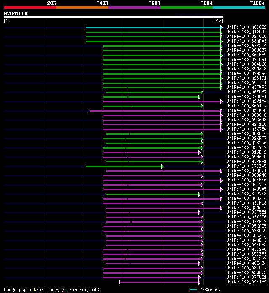The width and height of the screenshot is (269, 293).
Task: Click UniRef100_A3TWP3 label
Action: [x=246, y=88]
